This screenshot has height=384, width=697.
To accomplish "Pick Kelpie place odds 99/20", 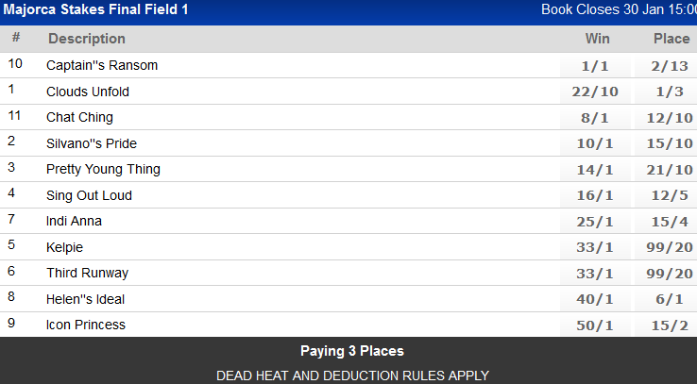I will click(x=671, y=247).
